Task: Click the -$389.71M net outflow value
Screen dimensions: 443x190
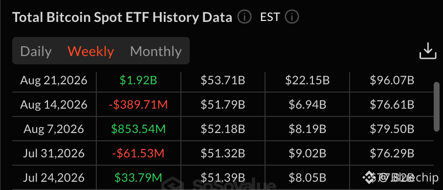Action: pyautogui.click(x=138, y=105)
